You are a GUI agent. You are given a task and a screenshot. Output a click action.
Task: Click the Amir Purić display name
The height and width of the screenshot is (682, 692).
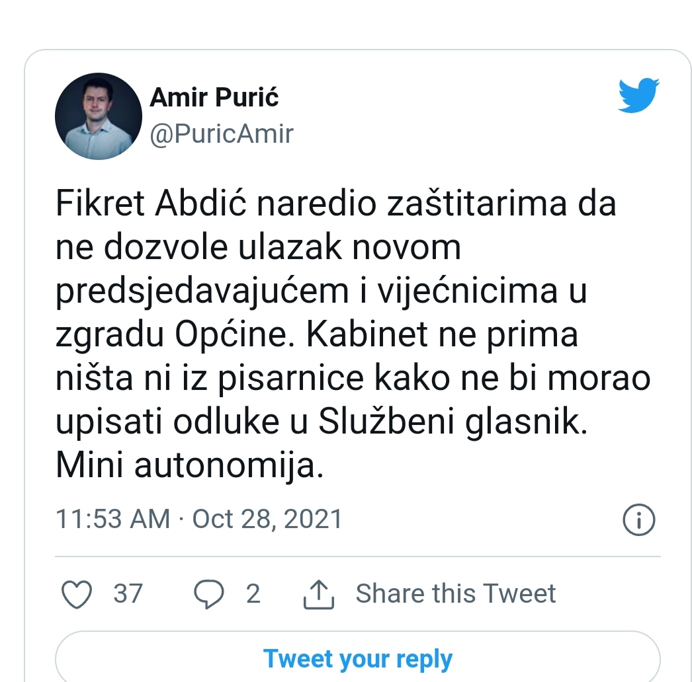[x=214, y=97]
